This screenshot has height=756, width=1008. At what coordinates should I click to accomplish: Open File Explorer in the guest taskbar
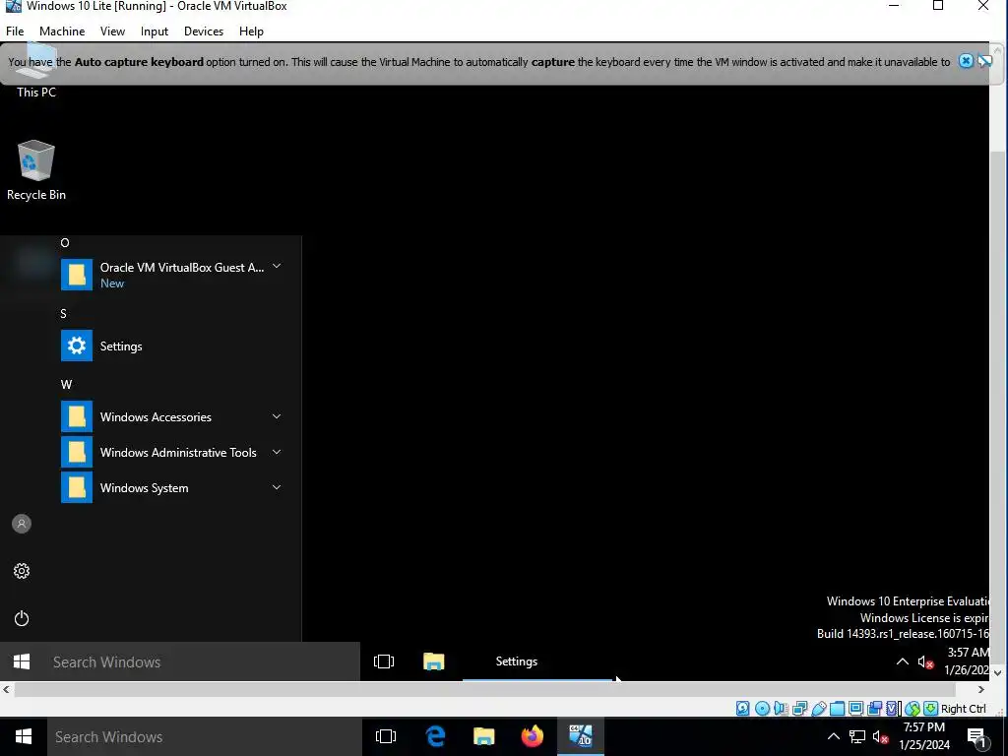coord(434,661)
